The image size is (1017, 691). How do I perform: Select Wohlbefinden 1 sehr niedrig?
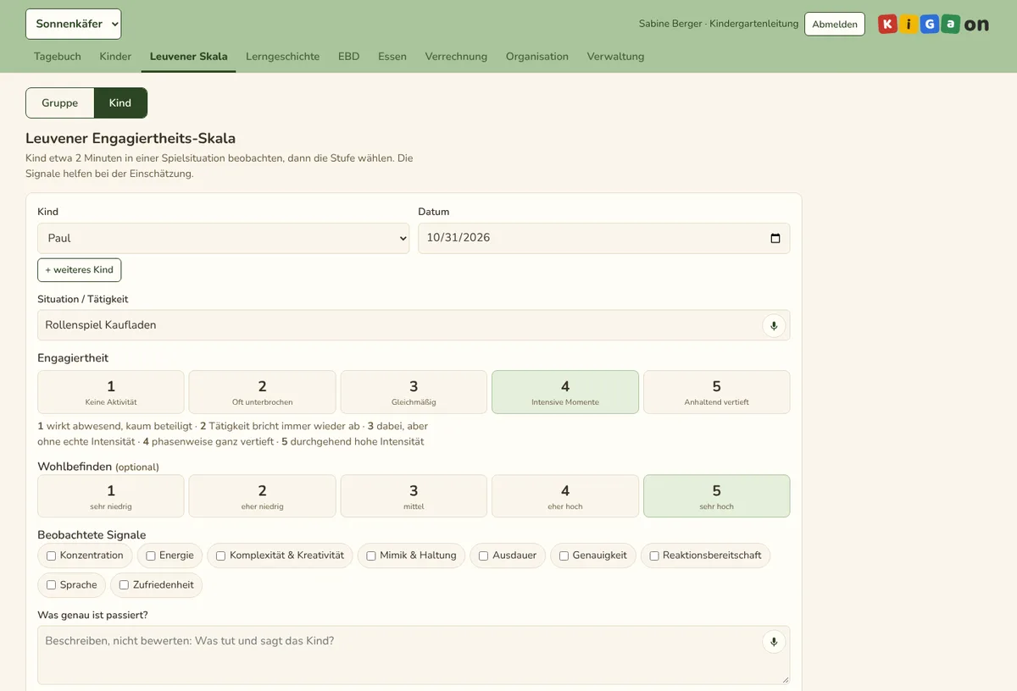point(111,496)
